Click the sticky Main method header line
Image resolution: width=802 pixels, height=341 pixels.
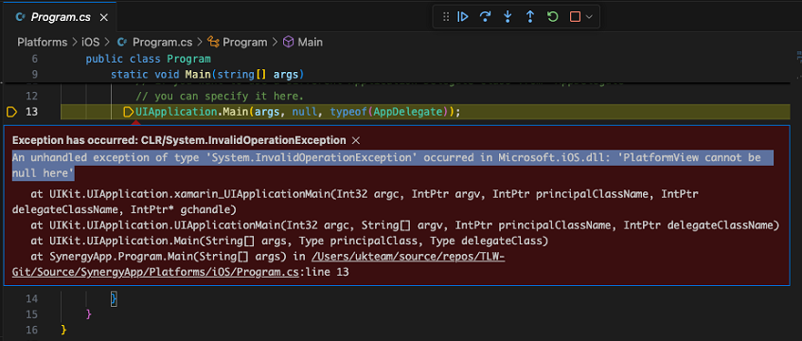(x=207, y=74)
